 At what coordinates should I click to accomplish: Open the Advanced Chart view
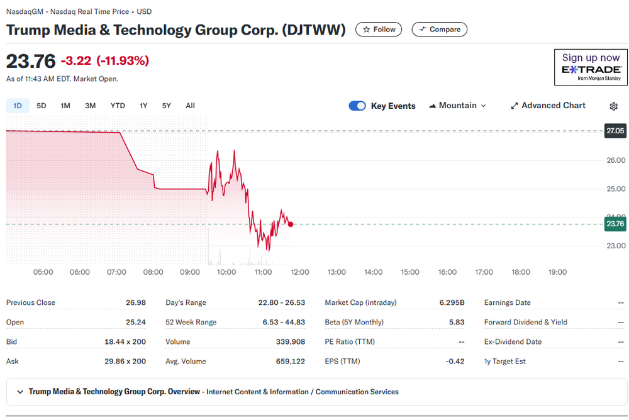tap(547, 106)
